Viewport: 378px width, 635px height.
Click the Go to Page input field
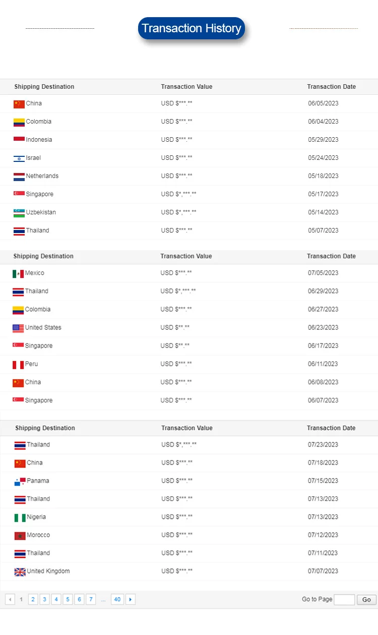[344, 600]
